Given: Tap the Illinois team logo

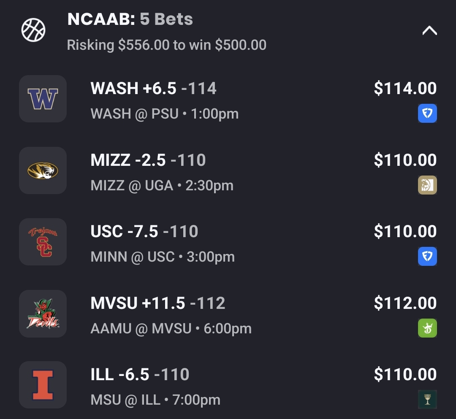Looking at the screenshot, I should tap(43, 385).
